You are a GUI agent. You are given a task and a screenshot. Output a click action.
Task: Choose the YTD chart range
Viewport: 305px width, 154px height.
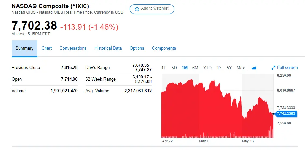207,68
